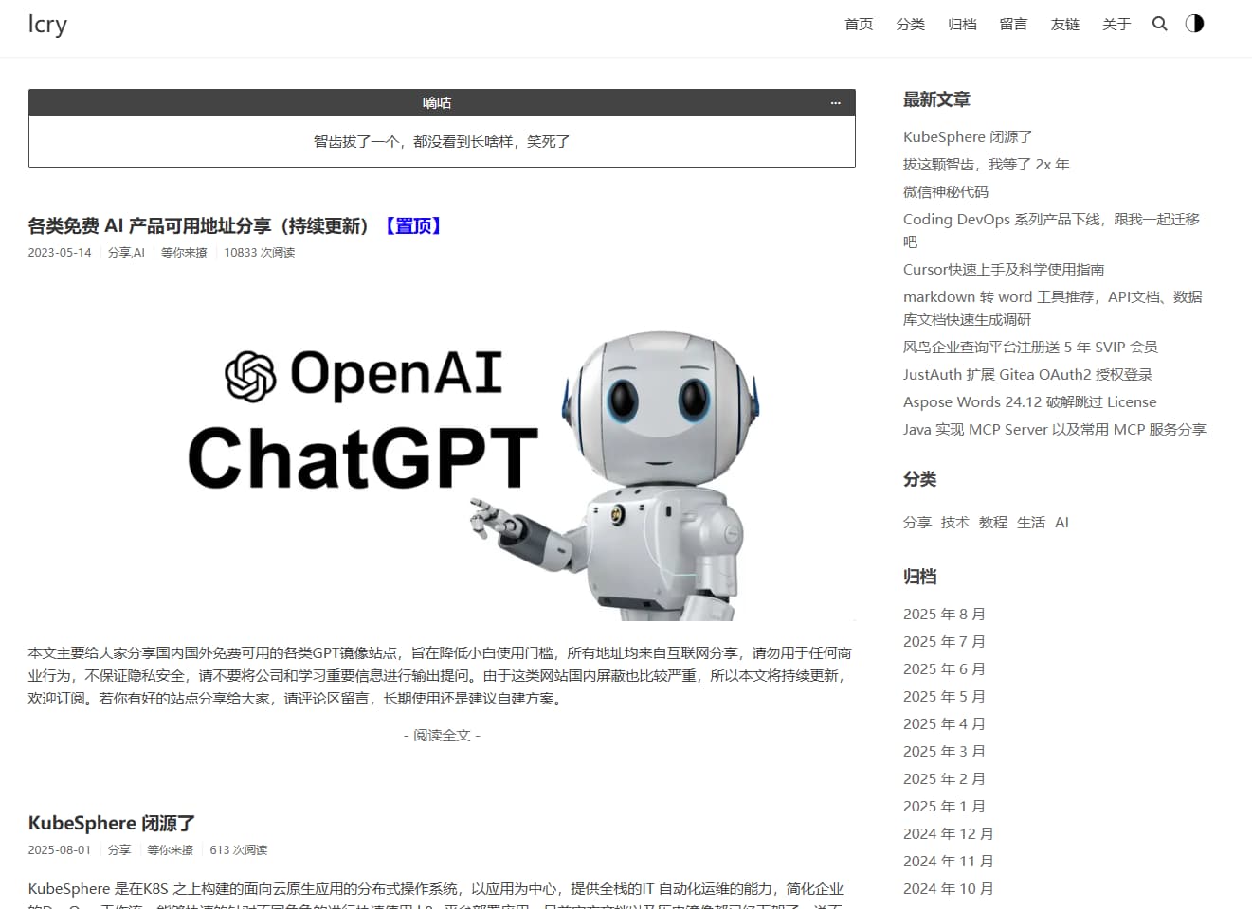The width and height of the screenshot is (1252, 909).
Task: Open the 关于 page
Action: click(1116, 25)
